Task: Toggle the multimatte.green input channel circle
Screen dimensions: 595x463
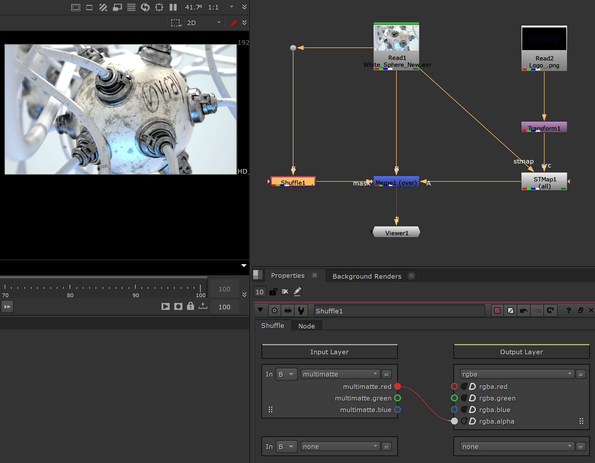Action: click(x=398, y=398)
